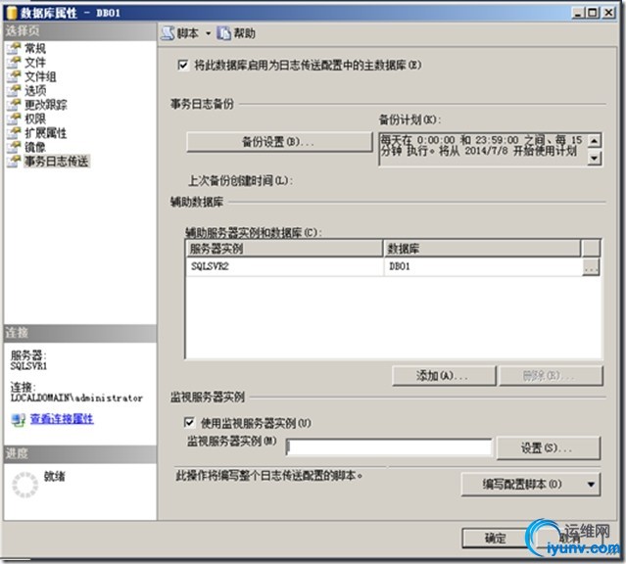Select the 扩展属性 page
626x564 pixels.
pyautogui.click(x=45, y=133)
